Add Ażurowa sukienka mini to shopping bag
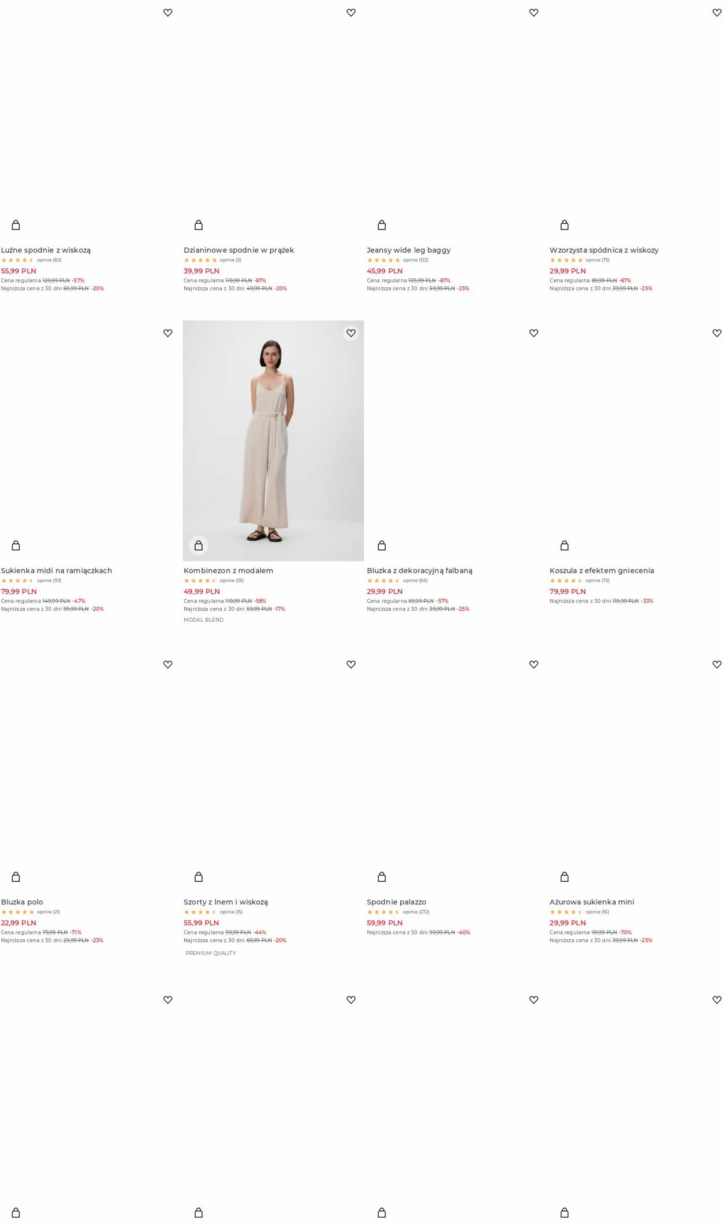 click(565, 877)
